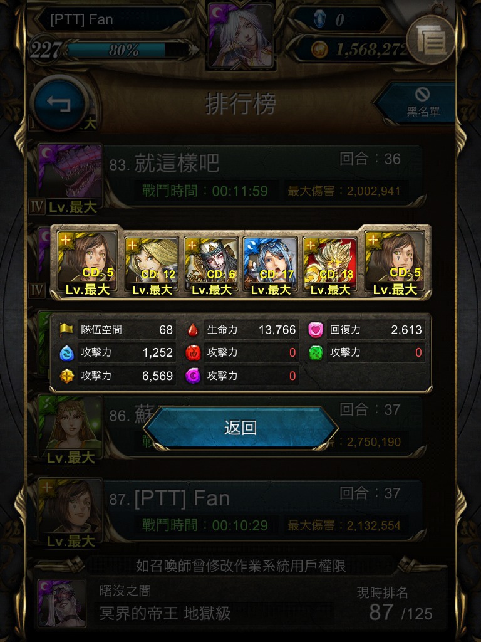This screenshot has height=642, width=481.
Task: Select the blue-haired water card CD 17
Action: click(x=271, y=265)
